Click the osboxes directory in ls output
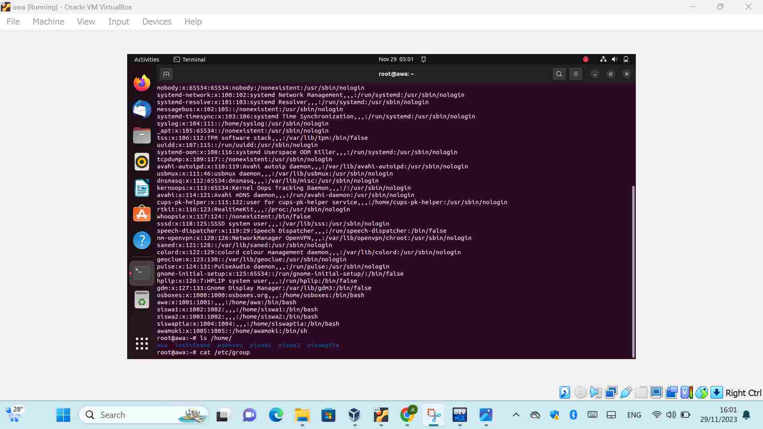The height and width of the screenshot is (429, 763). 230,345
